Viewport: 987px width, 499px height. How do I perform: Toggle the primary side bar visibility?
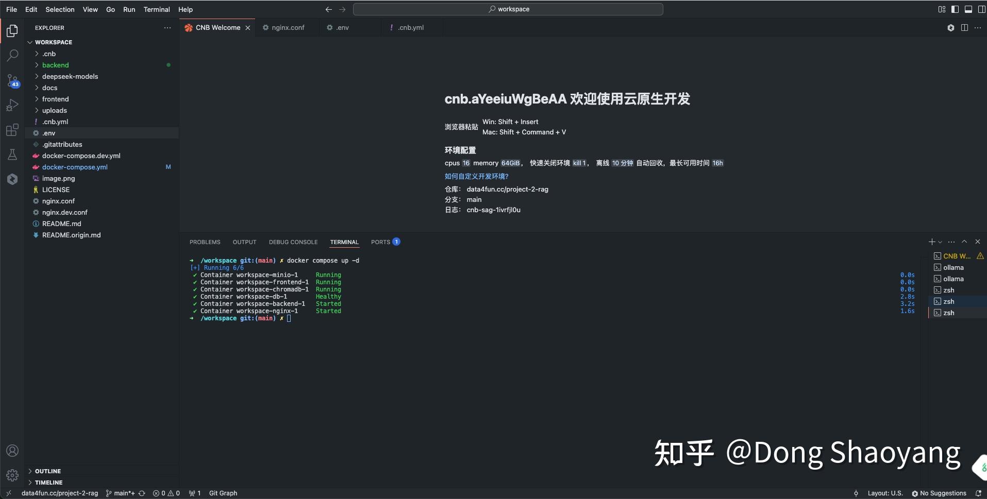pyautogui.click(x=956, y=9)
